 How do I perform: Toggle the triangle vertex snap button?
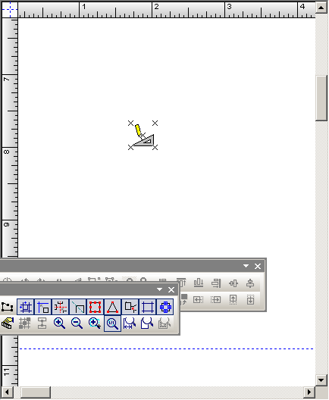112,307
